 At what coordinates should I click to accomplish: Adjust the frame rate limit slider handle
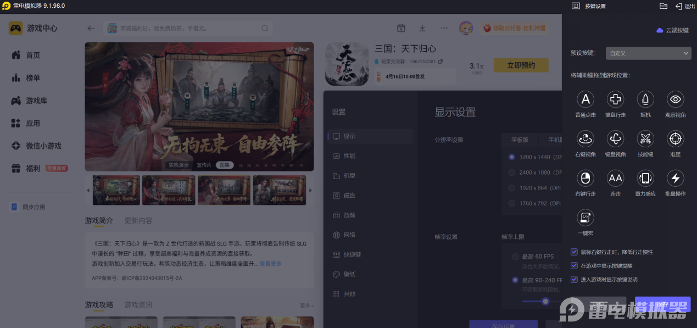[545, 301]
